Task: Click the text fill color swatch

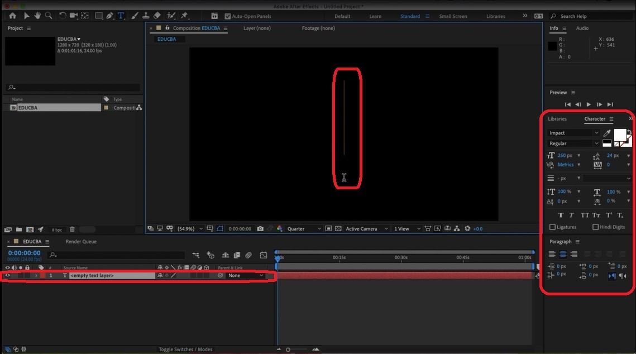Action: [620, 135]
